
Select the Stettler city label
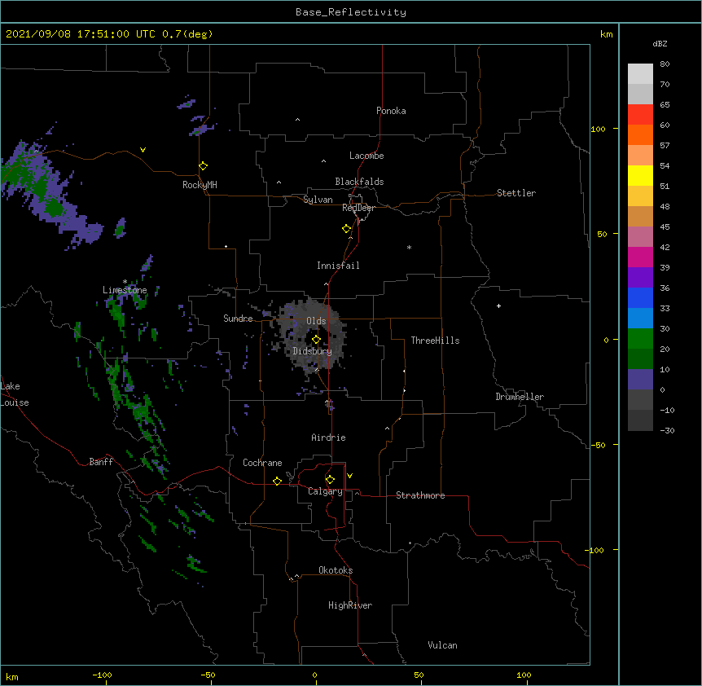(x=516, y=193)
